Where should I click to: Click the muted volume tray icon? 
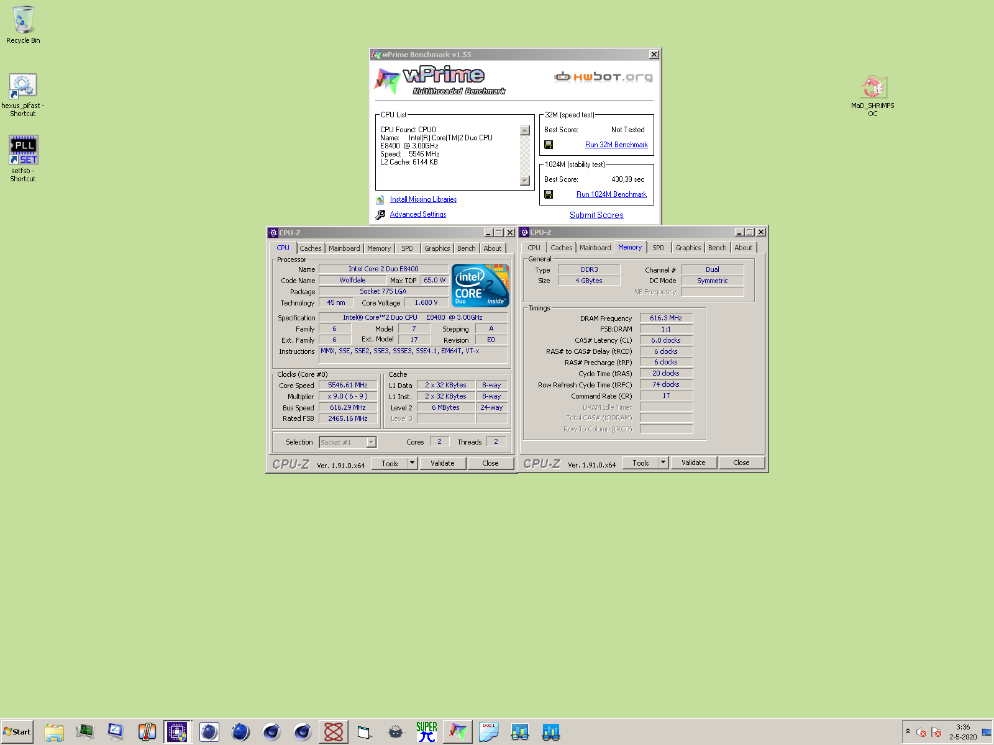click(x=921, y=733)
